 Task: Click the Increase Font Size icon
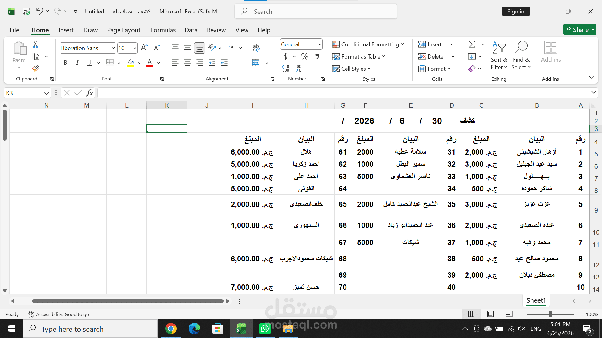click(x=144, y=48)
